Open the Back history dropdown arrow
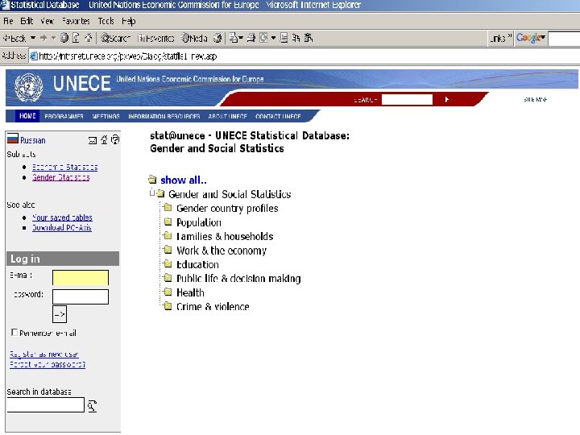This screenshot has width=580, height=435. tap(33, 38)
